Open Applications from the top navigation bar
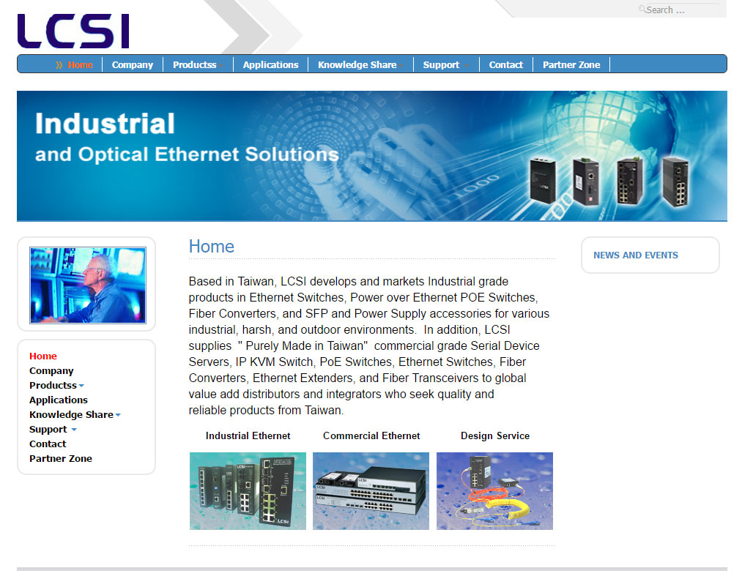Screen dimensions: 753x587 (x=270, y=64)
